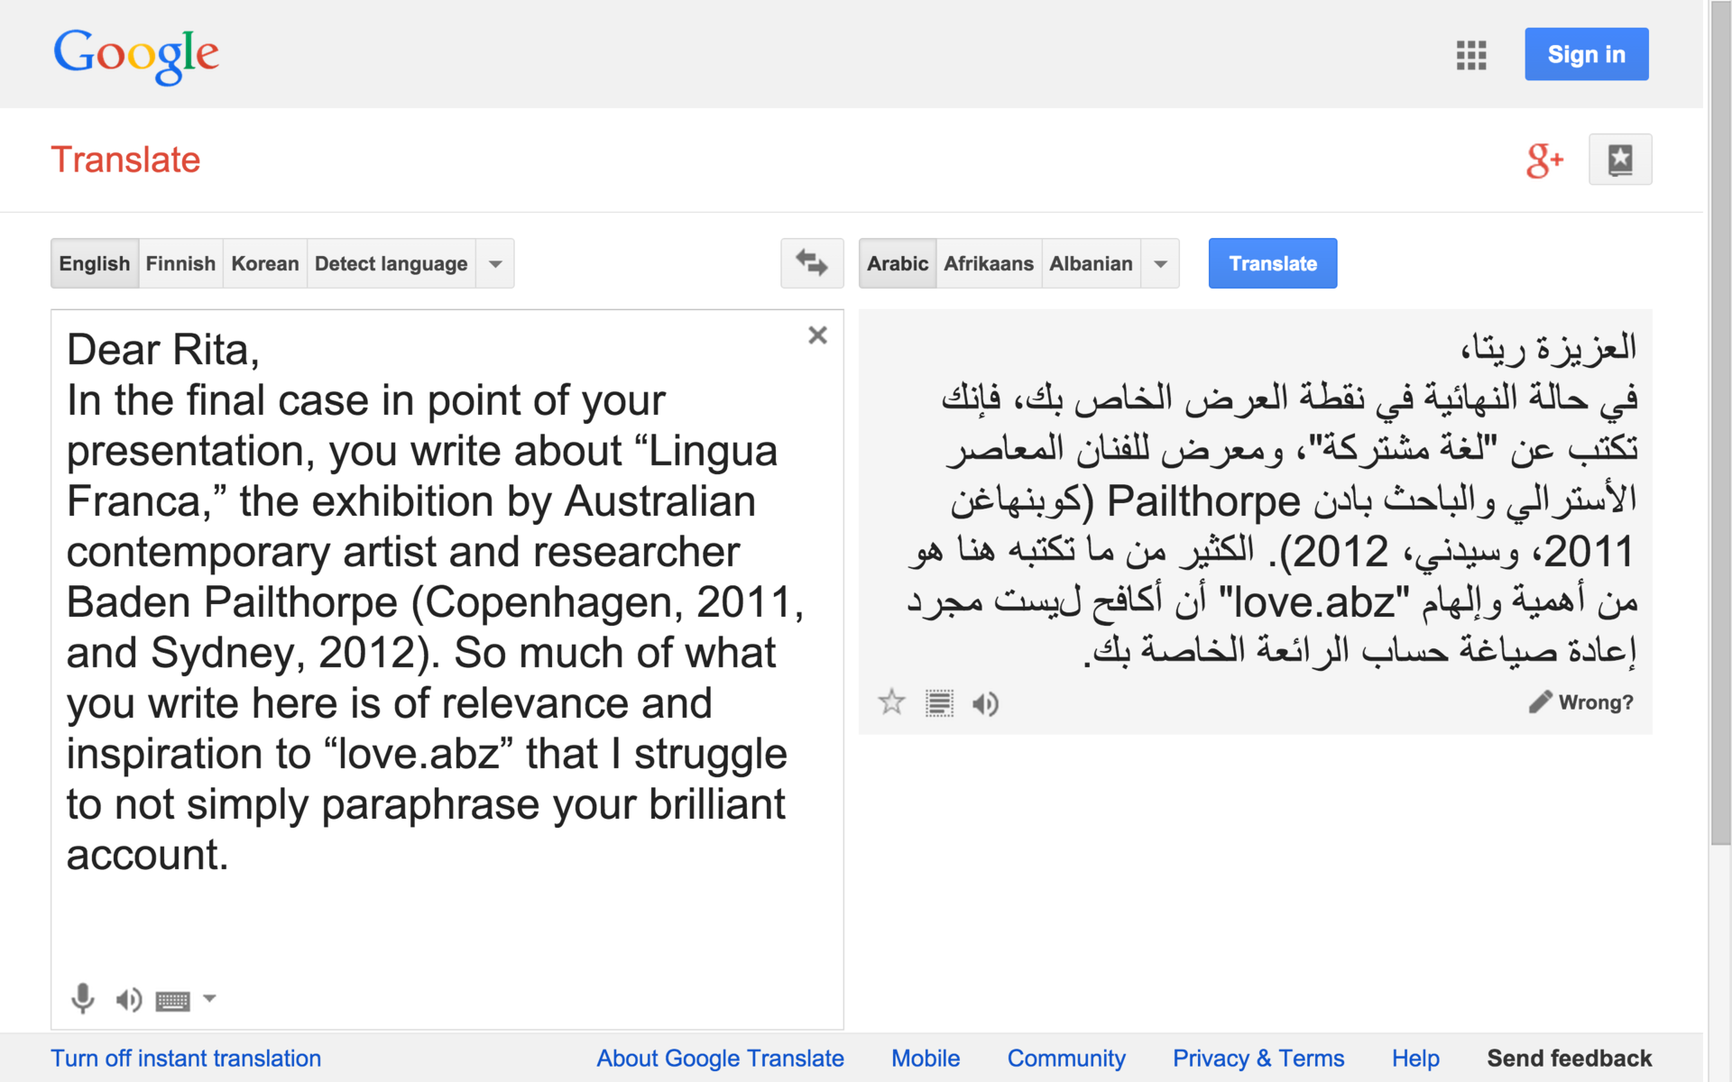Swap source and target languages
The width and height of the screenshot is (1732, 1082).
pyautogui.click(x=812, y=263)
